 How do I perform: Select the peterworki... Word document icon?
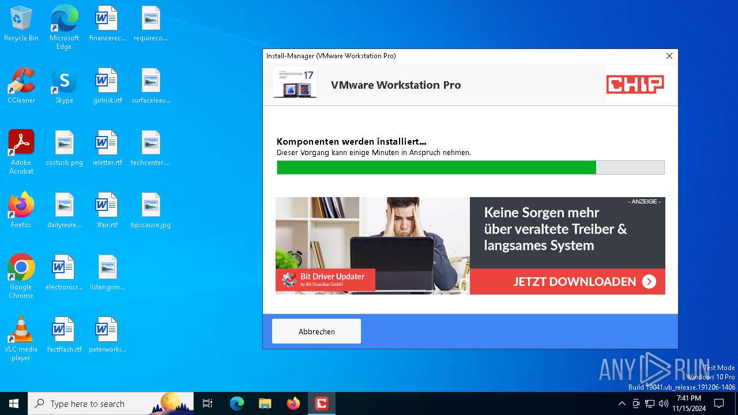107,335
